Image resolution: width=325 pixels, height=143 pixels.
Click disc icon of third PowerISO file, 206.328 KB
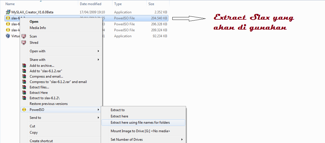[8, 24]
